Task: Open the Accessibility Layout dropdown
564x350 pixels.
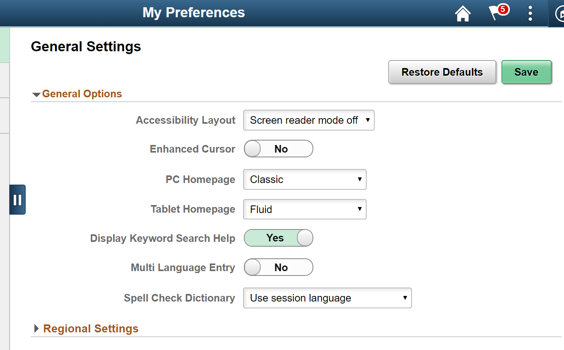Action: coord(308,120)
